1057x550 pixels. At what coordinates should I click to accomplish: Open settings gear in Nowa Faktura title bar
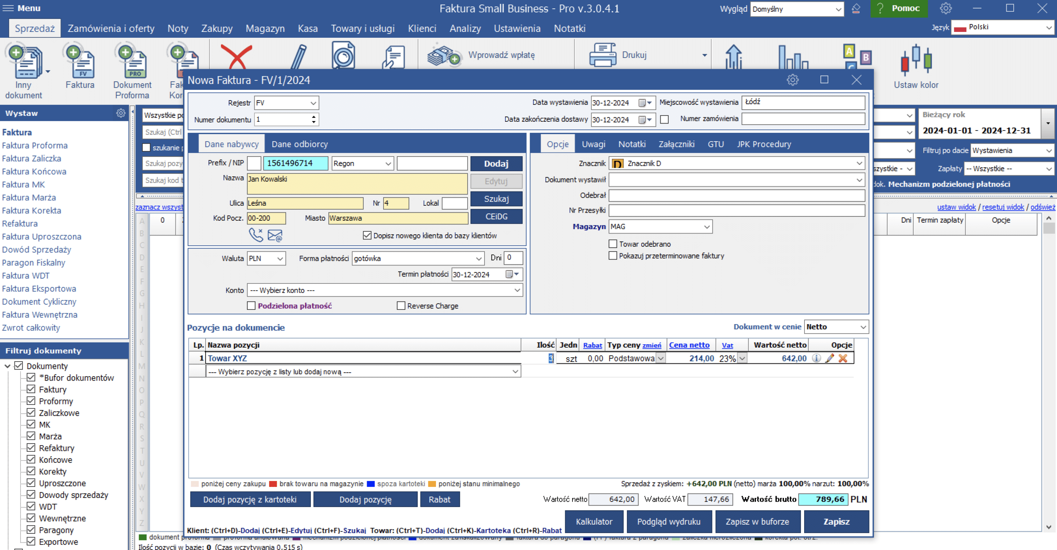(x=793, y=80)
